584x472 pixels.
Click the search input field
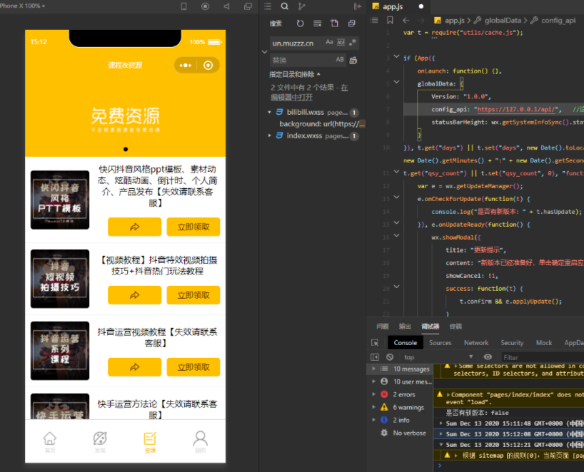(297, 43)
